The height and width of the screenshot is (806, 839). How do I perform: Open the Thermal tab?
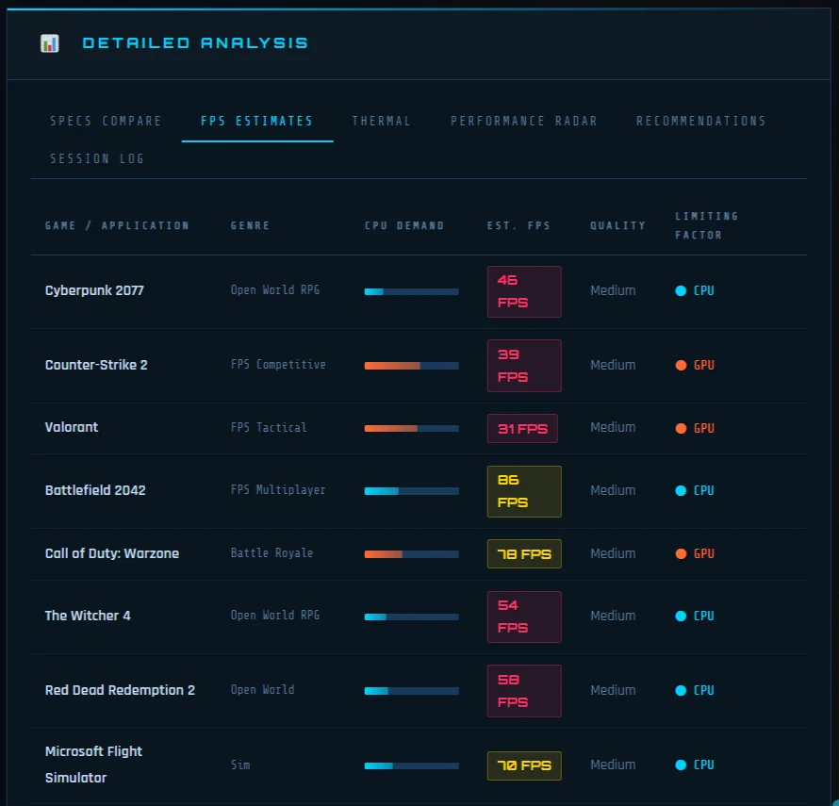click(382, 122)
